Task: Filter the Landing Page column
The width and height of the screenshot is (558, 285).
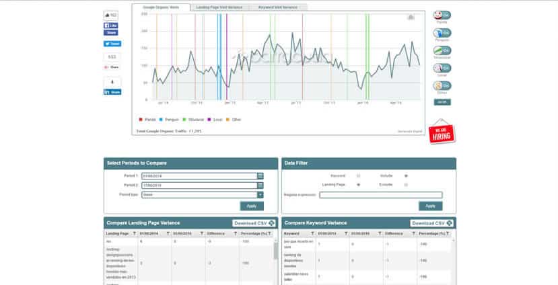Action: (135, 233)
